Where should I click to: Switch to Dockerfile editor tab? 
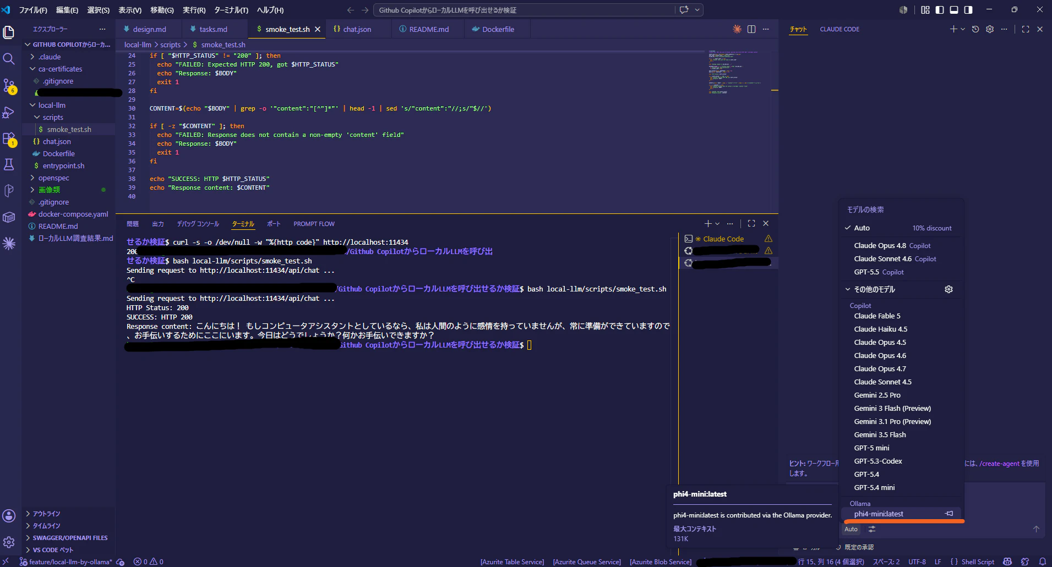pos(498,29)
